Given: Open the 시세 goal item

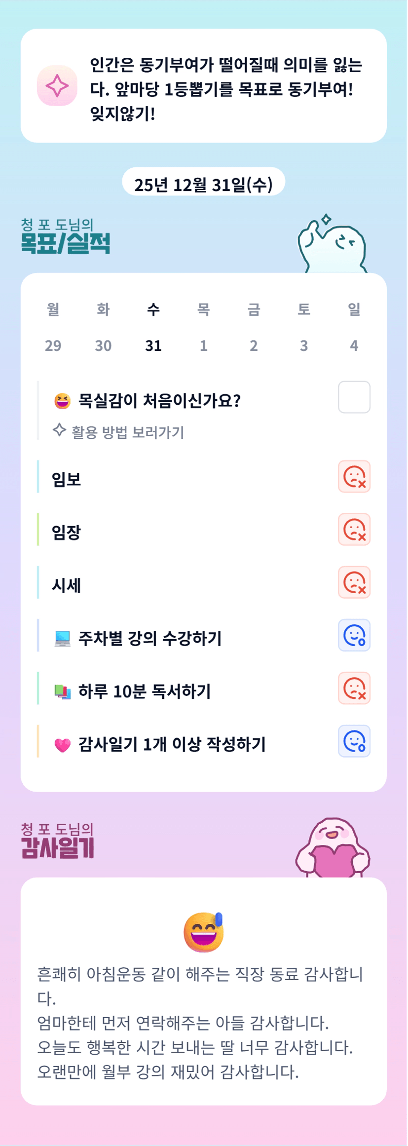Looking at the screenshot, I should click(67, 585).
